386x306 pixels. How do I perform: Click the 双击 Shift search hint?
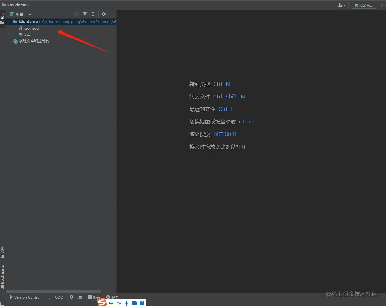tap(225, 134)
